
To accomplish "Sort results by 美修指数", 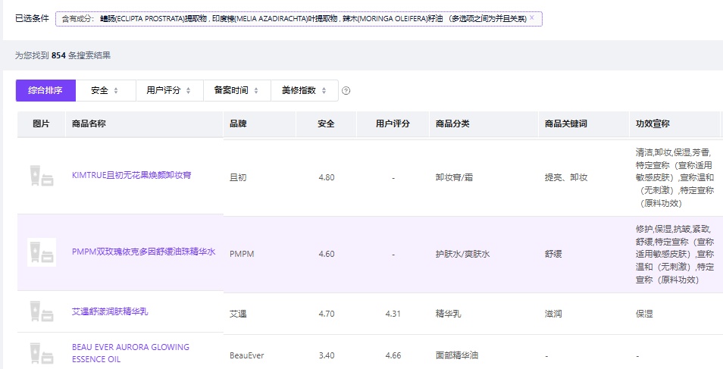I will pos(304,90).
